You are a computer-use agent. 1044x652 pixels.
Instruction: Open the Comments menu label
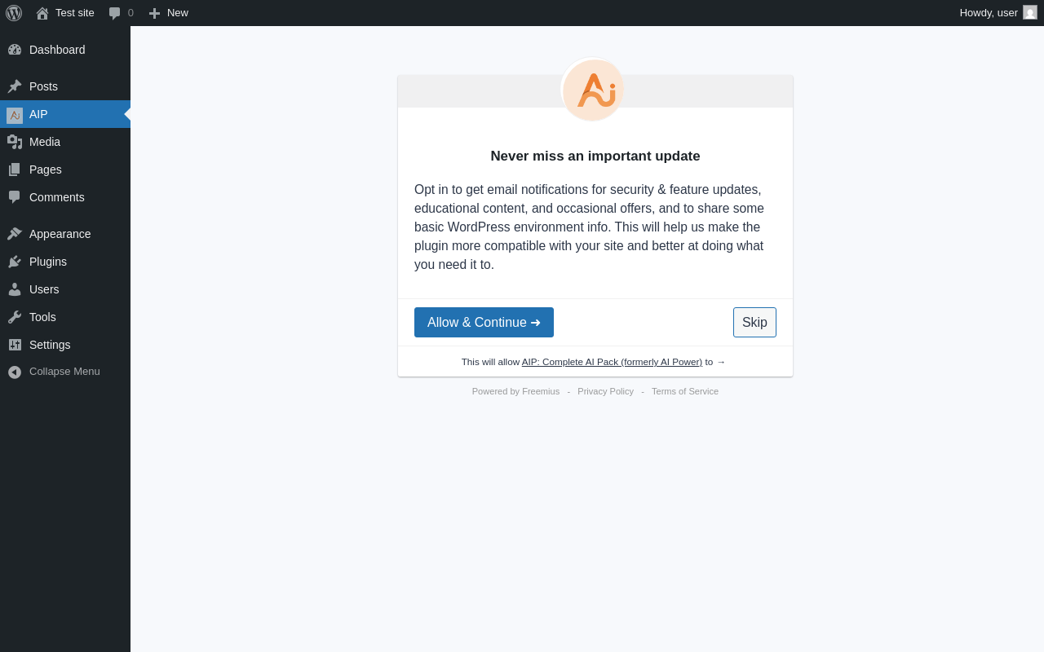coord(57,197)
